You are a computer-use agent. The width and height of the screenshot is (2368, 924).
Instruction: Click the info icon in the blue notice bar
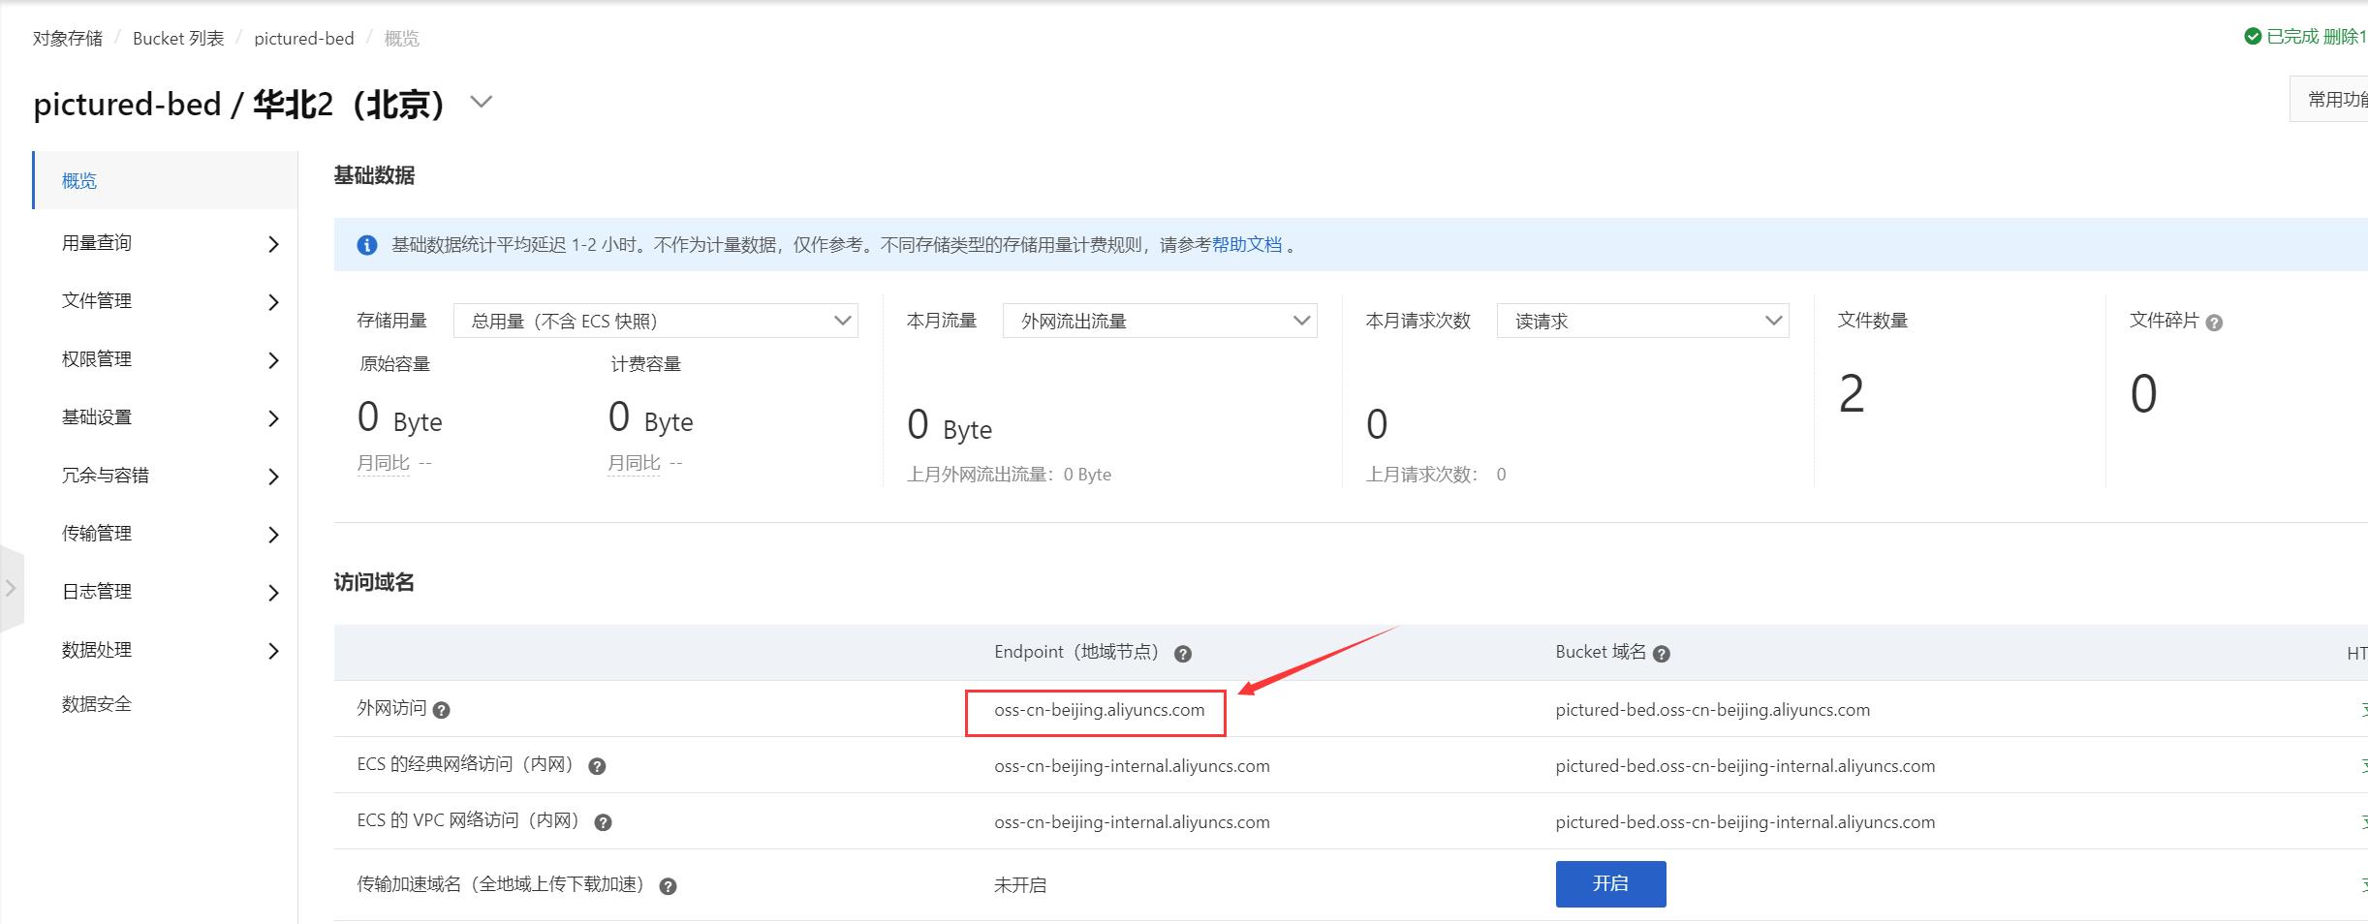tap(367, 245)
